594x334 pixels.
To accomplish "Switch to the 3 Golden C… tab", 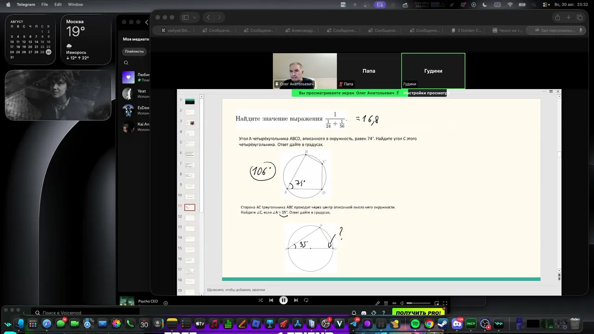I will [467, 31].
